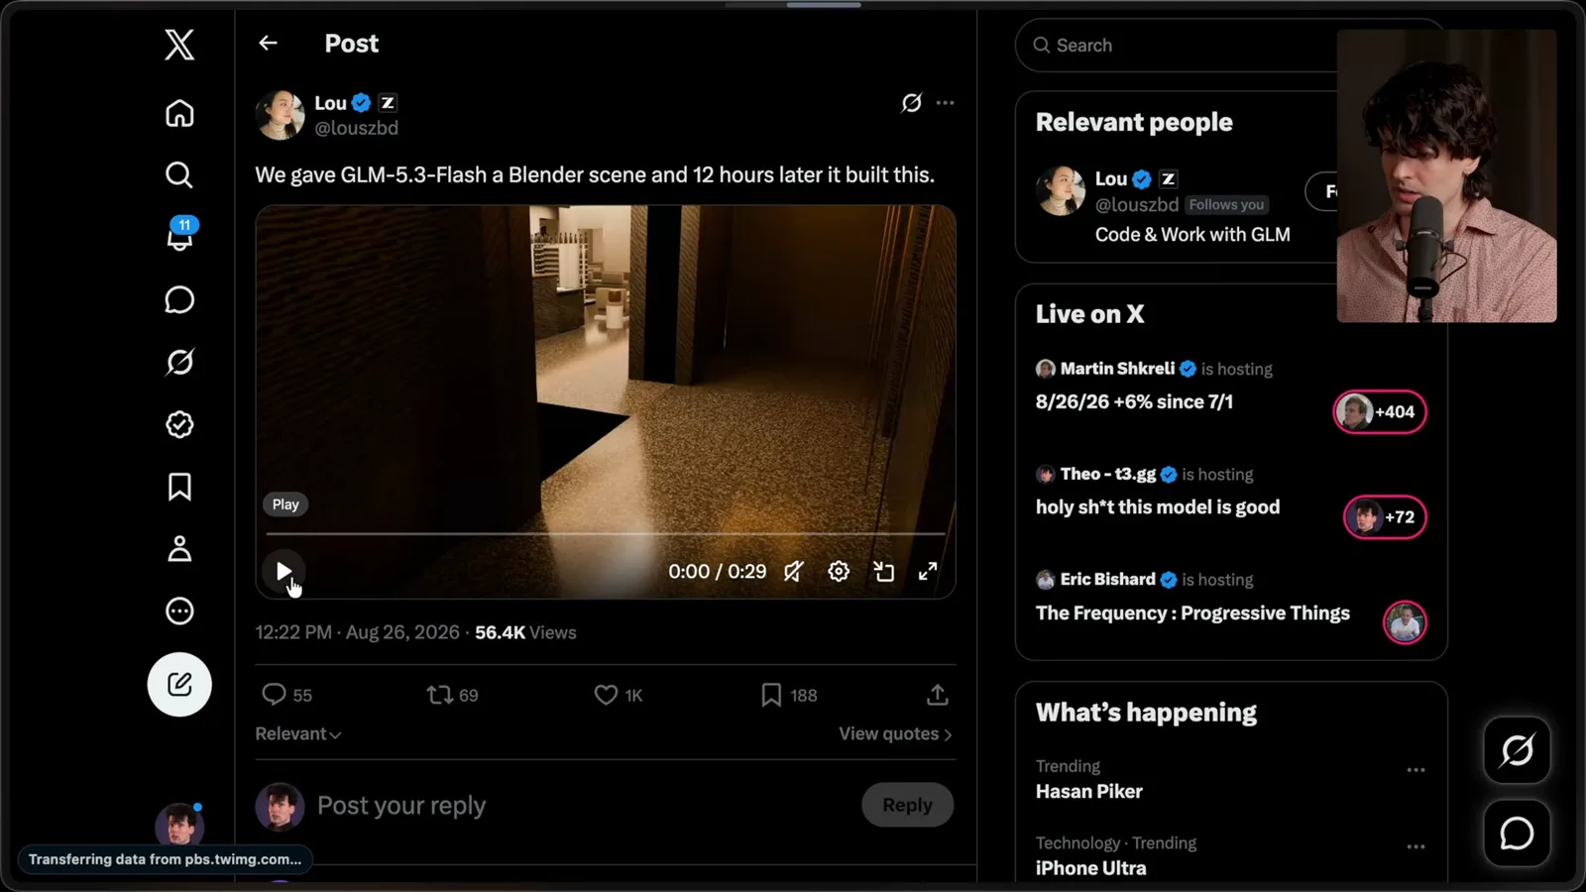The width and height of the screenshot is (1586, 892).
Task: Open floating Grok button bottom right
Action: 1517,750
